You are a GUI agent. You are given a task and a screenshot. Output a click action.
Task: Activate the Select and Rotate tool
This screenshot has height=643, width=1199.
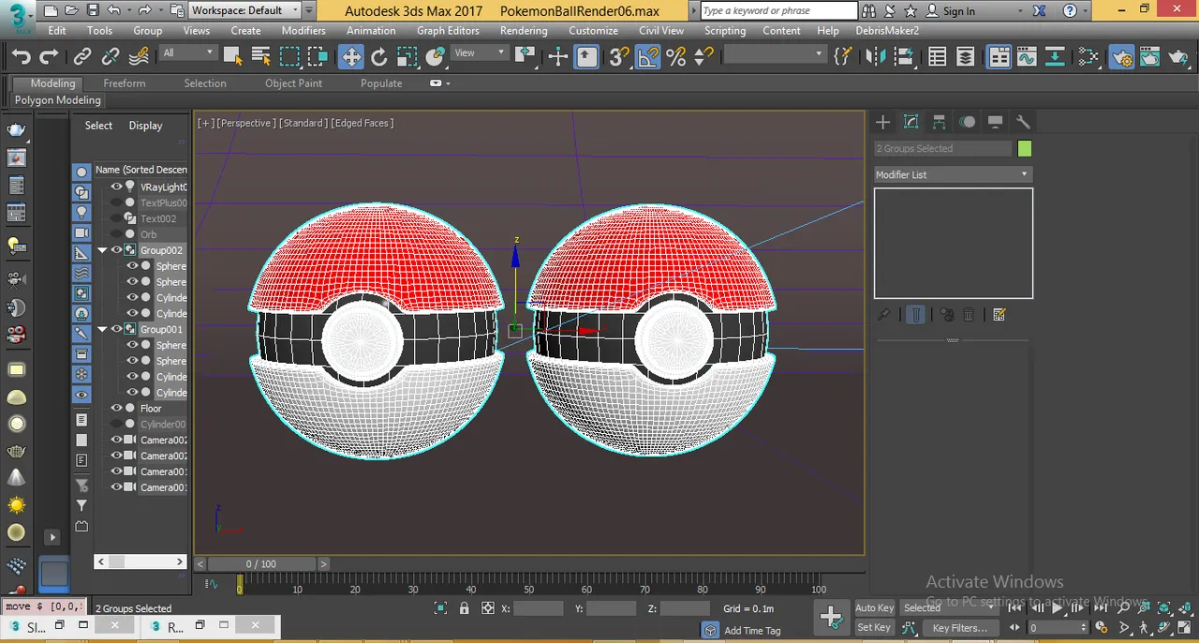tap(378, 57)
